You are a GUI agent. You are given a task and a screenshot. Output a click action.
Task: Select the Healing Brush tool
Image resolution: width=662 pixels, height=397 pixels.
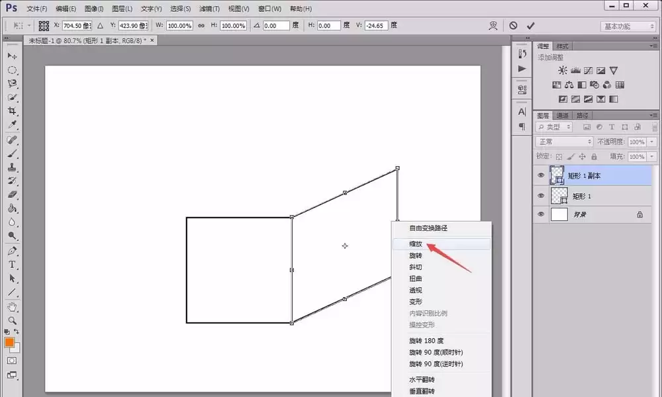coord(12,140)
